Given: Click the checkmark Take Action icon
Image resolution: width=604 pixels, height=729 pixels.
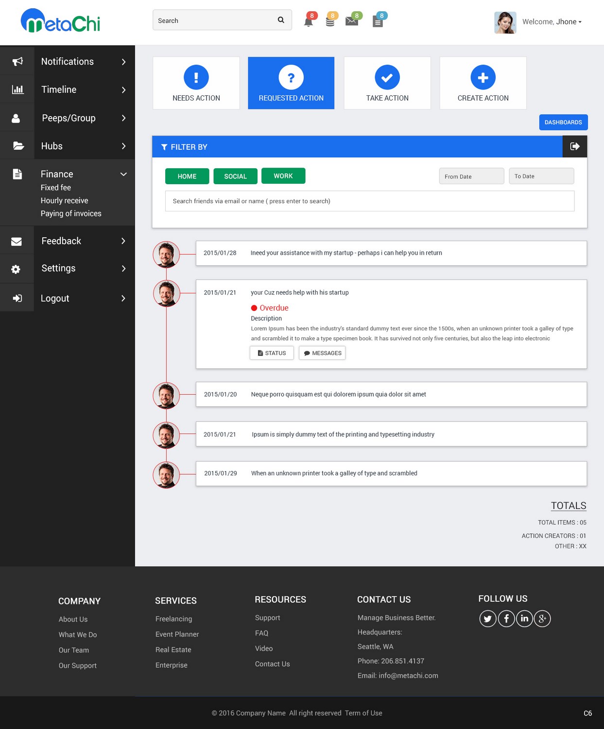Looking at the screenshot, I should 387,77.
